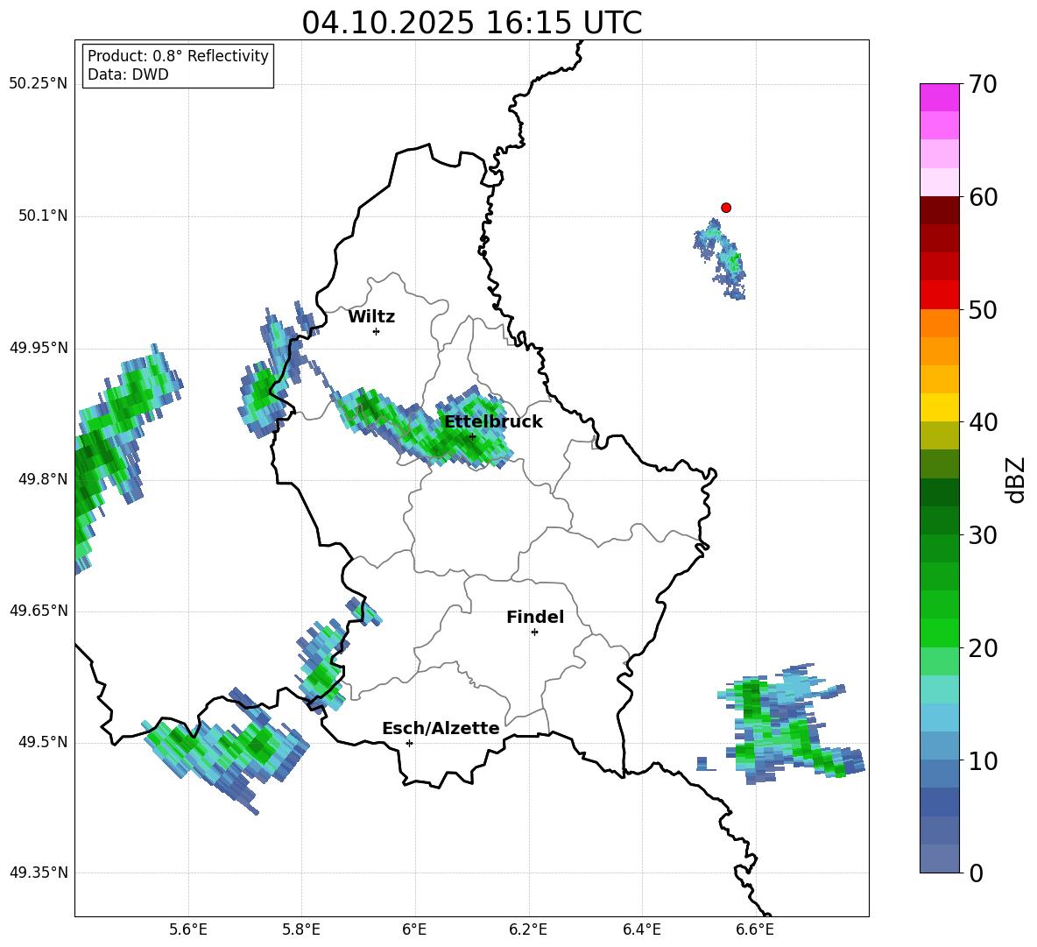Click colorbar tick label 60

coord(983,197)
